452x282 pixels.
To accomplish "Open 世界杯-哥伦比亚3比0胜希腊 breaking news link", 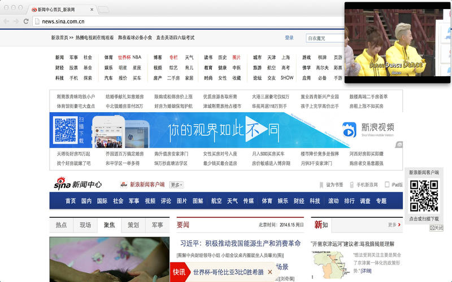I will 228,272.
